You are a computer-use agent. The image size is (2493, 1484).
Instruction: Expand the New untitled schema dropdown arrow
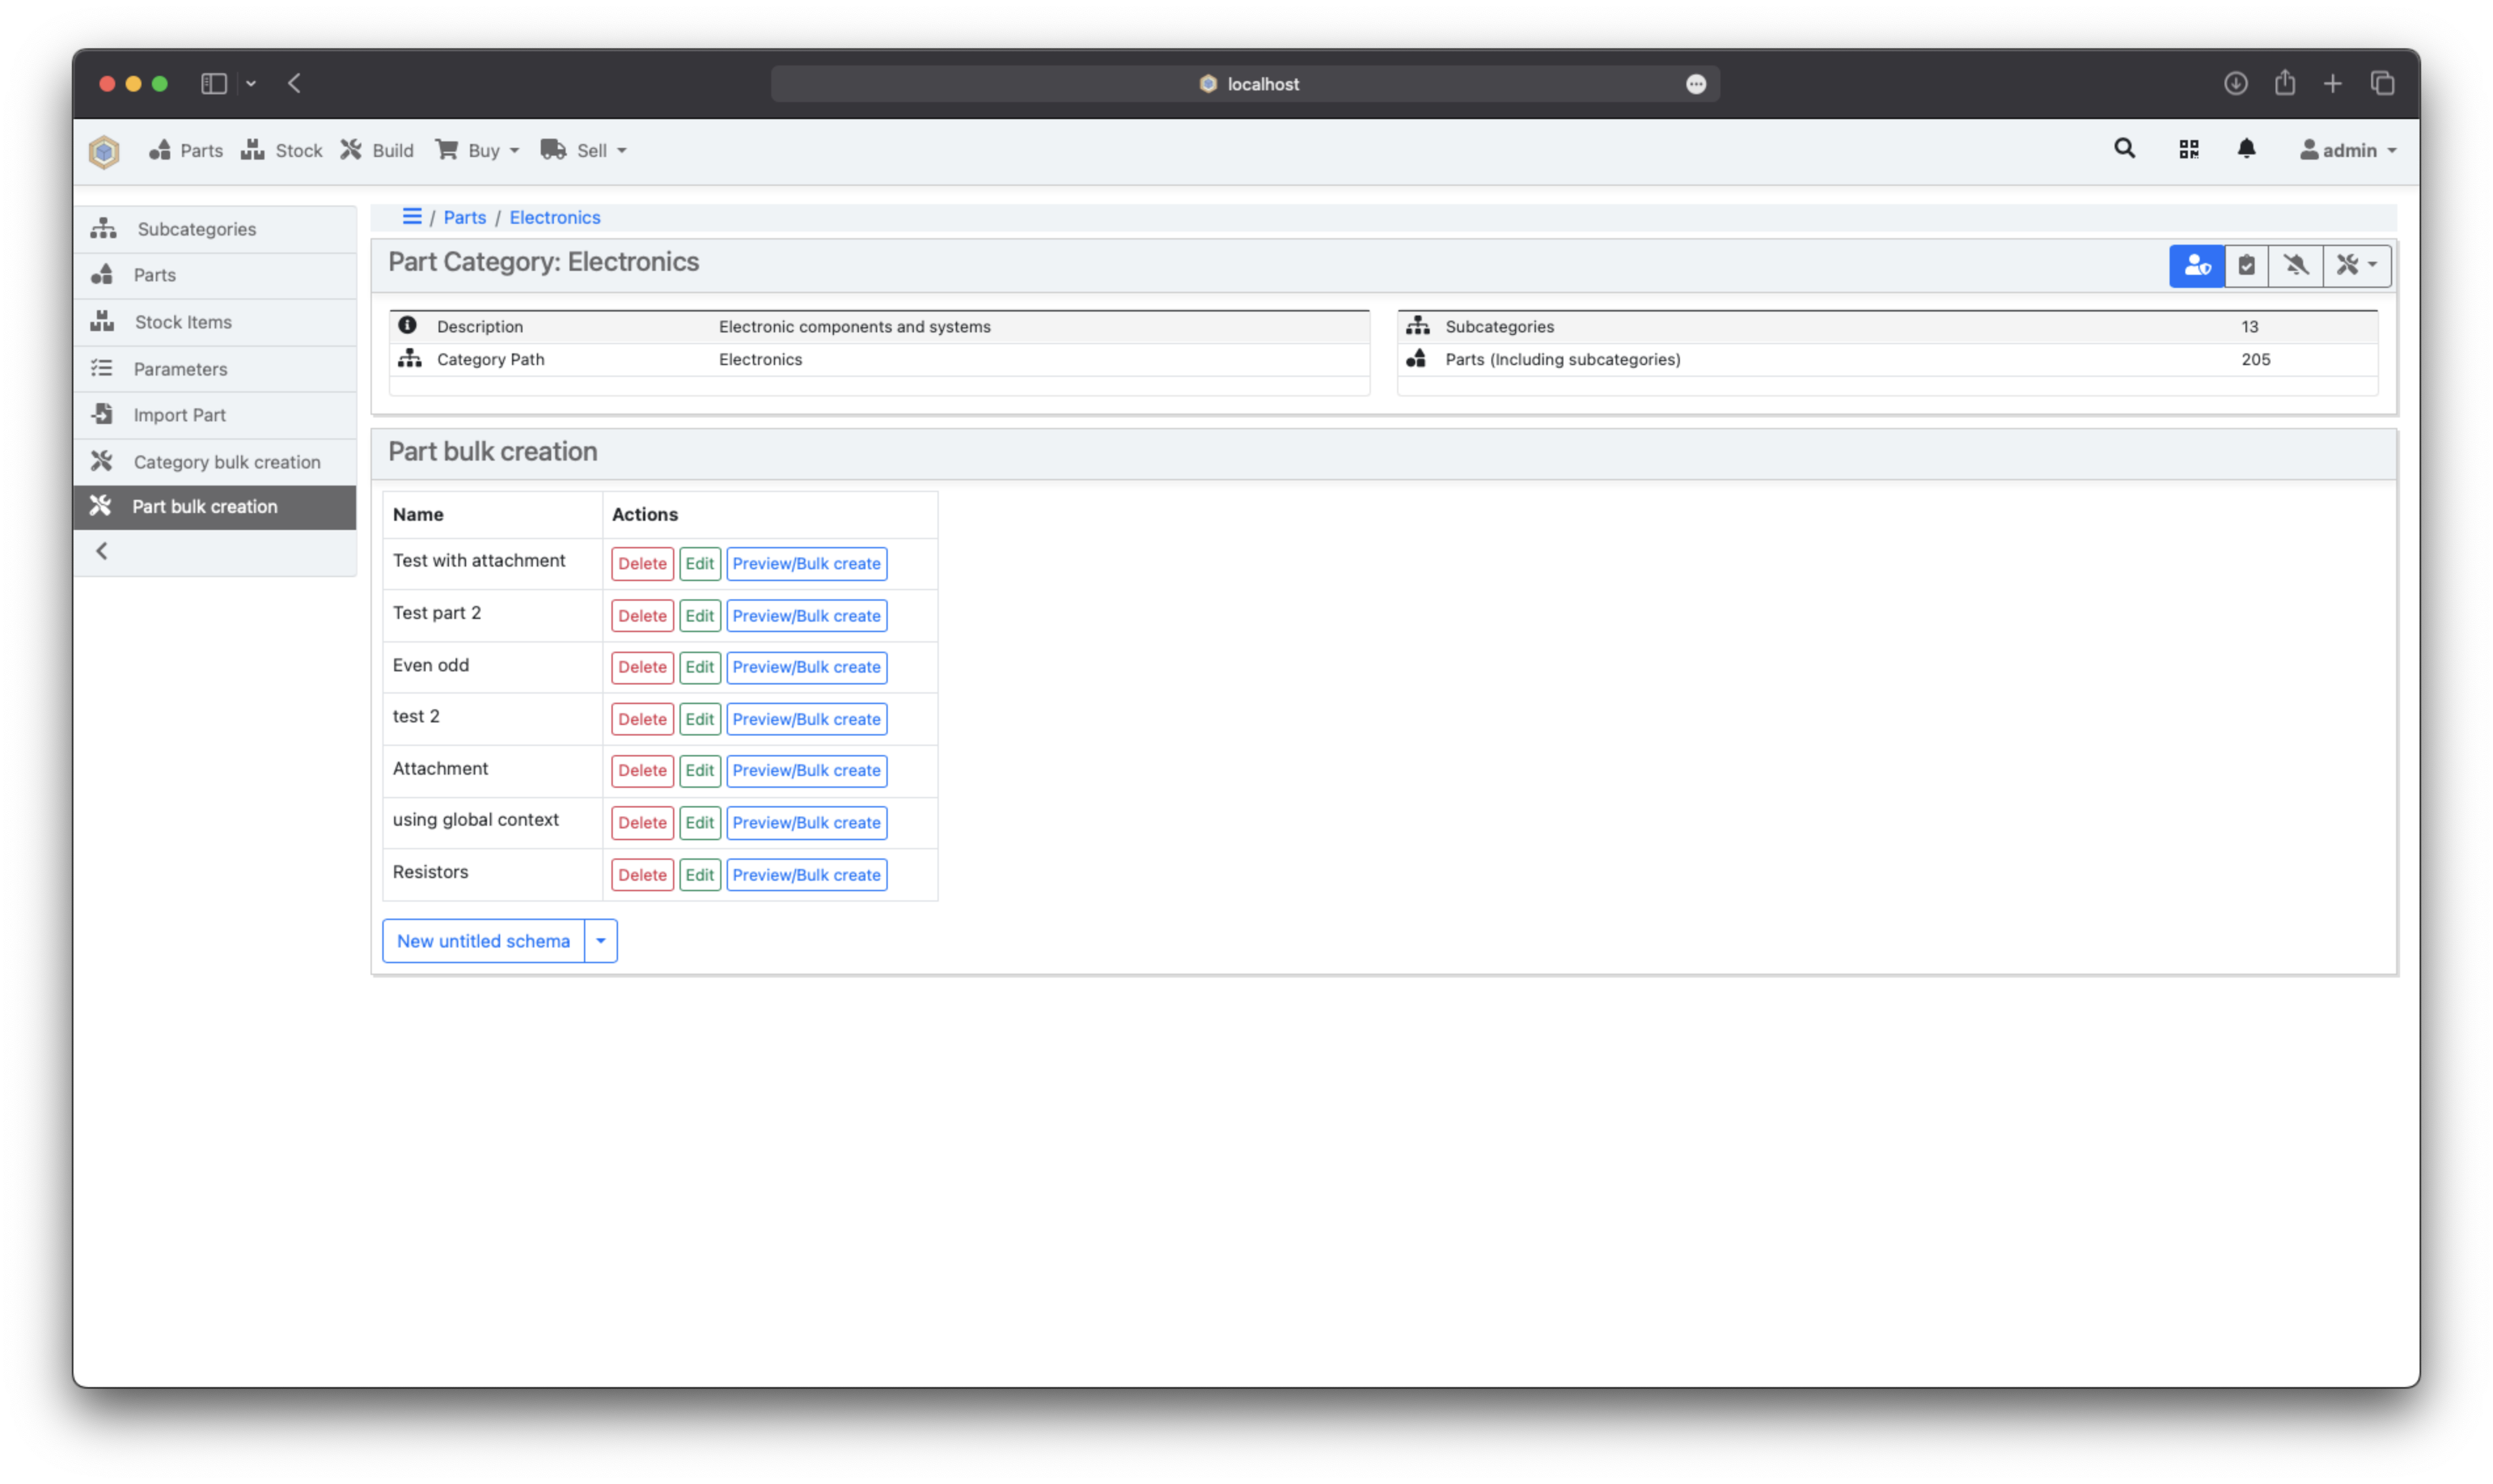(600, 940)
